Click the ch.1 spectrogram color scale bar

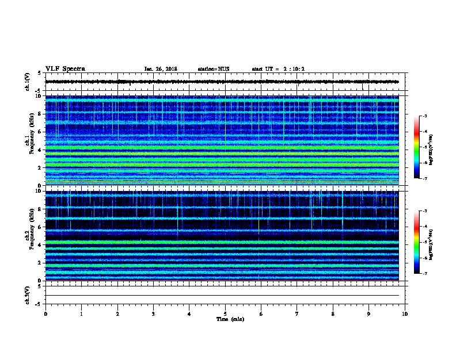pos(416,147)
